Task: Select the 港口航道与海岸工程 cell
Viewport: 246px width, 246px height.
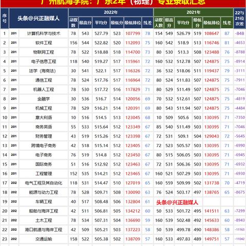Action: coord(44,230)
